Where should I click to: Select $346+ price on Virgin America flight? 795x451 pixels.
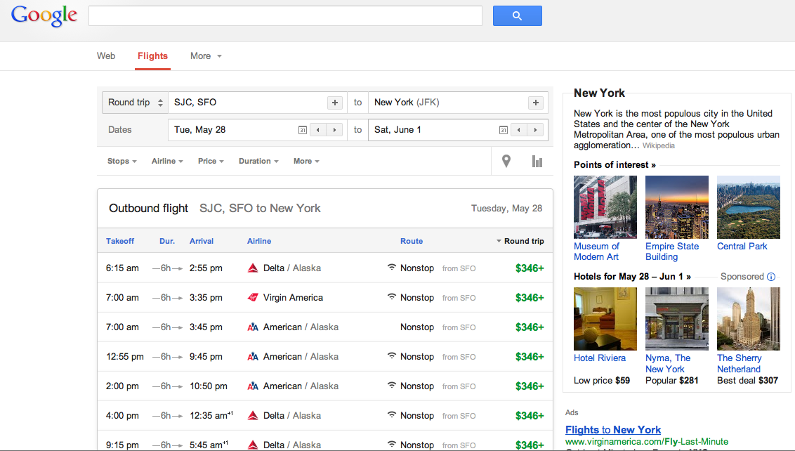[x=530, y=297]
